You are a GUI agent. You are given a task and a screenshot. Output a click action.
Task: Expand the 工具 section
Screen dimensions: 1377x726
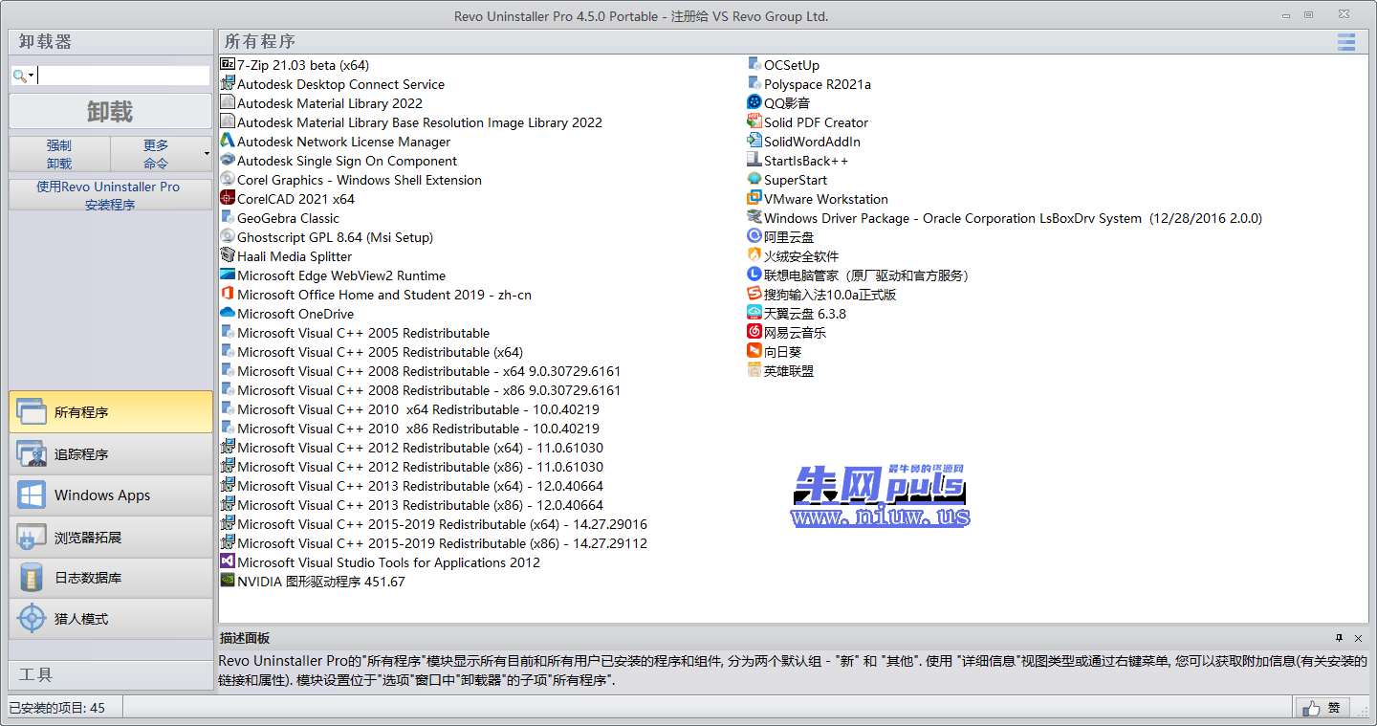click(111, 674)
